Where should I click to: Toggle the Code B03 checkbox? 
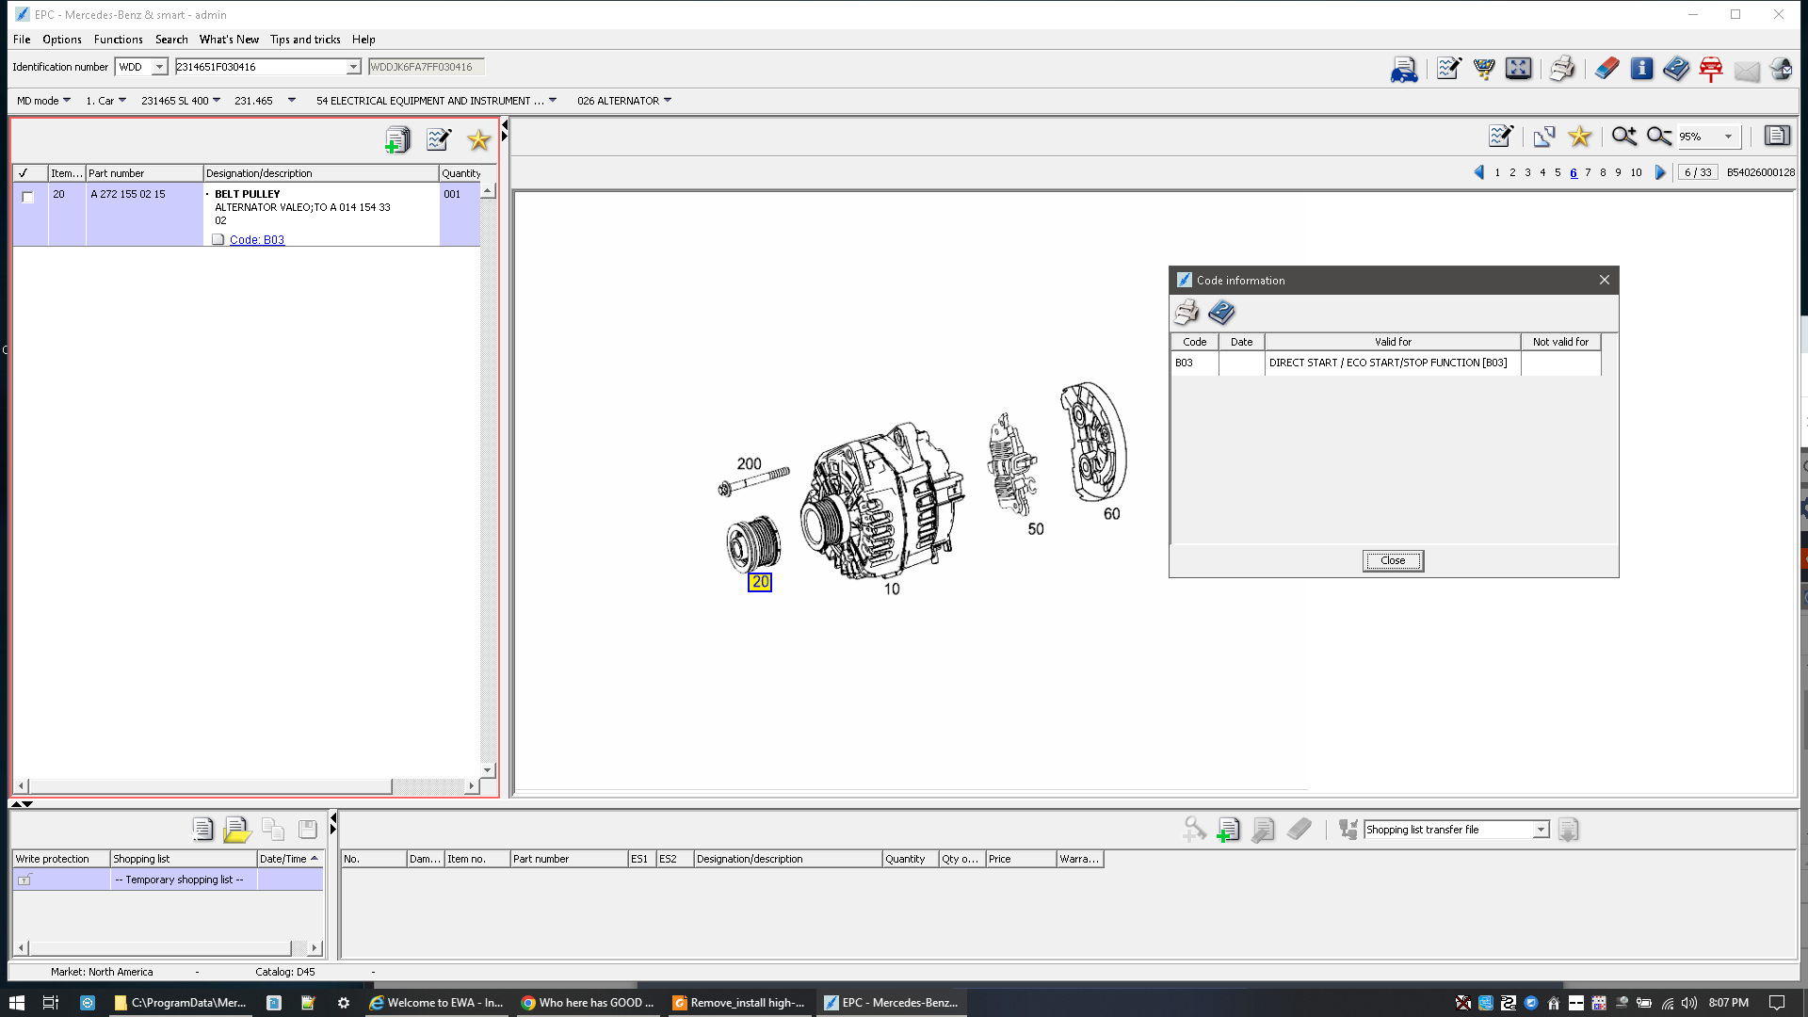click(218, 239)
